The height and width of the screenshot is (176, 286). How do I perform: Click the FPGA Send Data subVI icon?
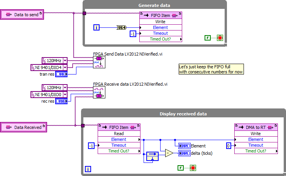(98, 62)
